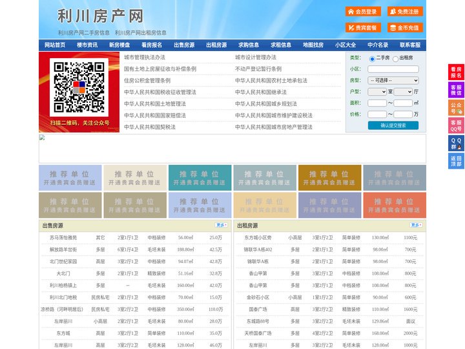Viewport: 465px width, 349px height.
Task: Open the 出售房源 nav item
Action: coord(184,45)
